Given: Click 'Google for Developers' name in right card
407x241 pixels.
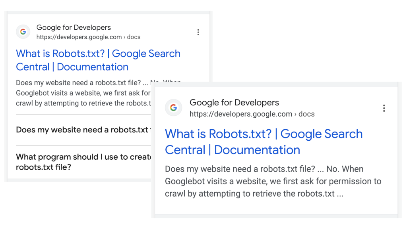Looking at the screenshot, I should point(234,103).
